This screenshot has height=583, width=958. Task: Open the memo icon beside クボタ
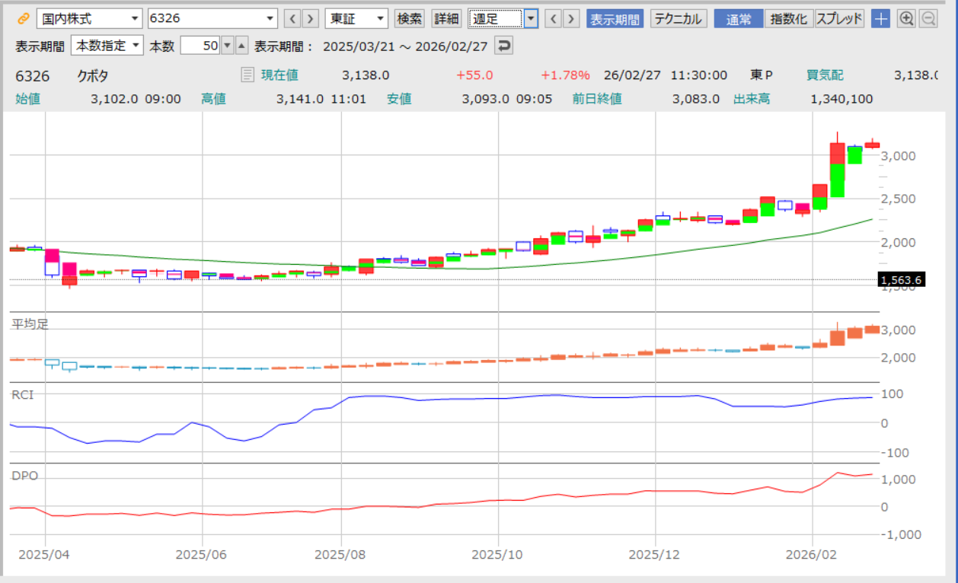[x=247, y=75]
